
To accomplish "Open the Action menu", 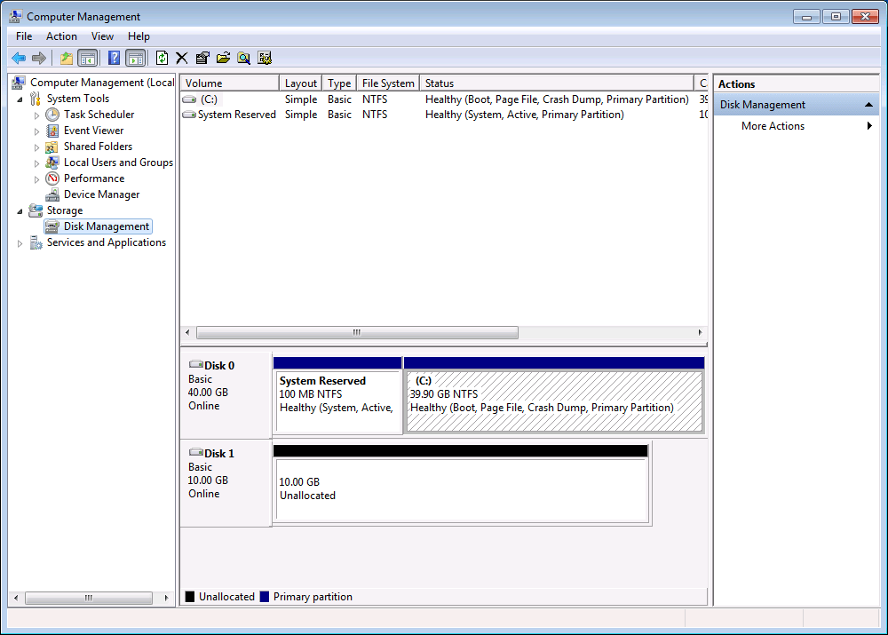I will 61,36.
